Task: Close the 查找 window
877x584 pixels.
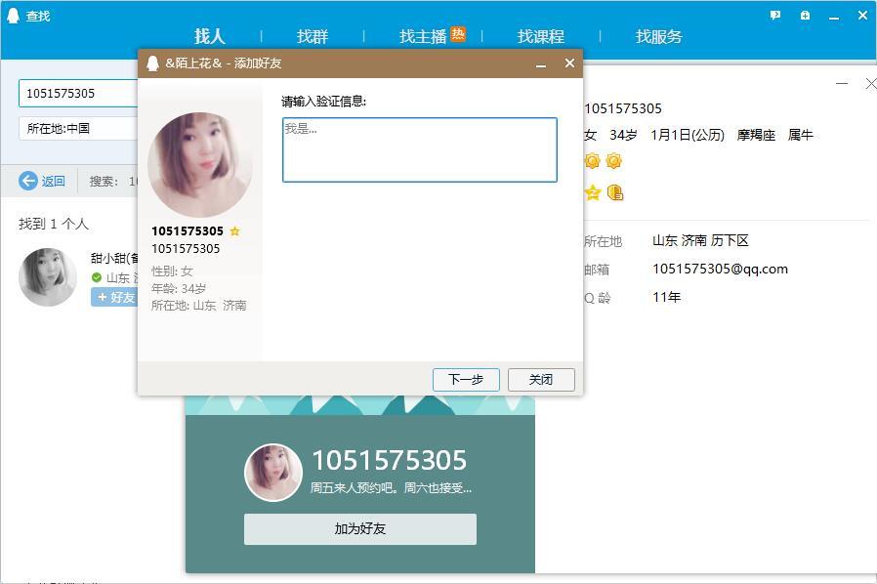Action: tap(862, 15)
